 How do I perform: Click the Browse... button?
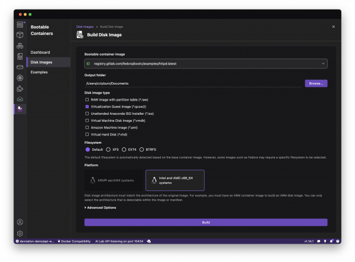pos(316,83)
